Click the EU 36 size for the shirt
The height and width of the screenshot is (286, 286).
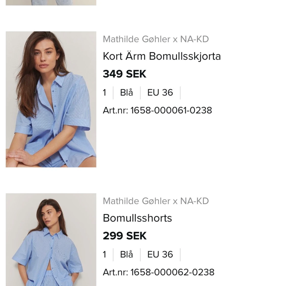[x=160, y=93]
